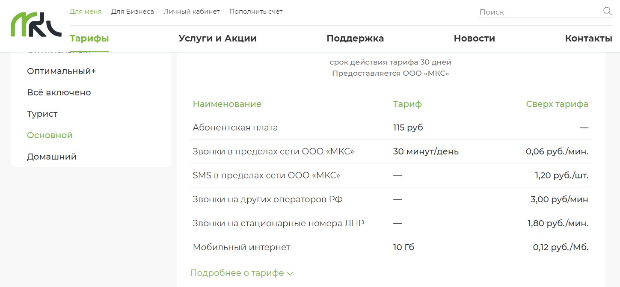The image size is (620, 287).
Task: Click the search magnifier icon
Action: pyautogui.click(x=607, y=11)
